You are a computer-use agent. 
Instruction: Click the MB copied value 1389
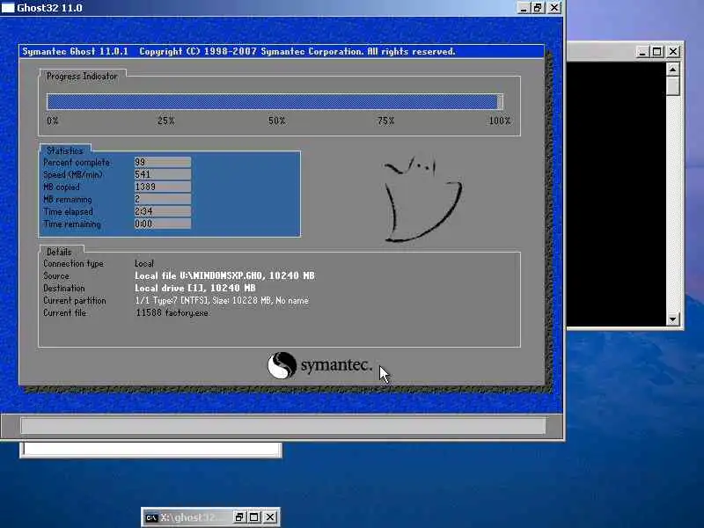click(163, 187)
